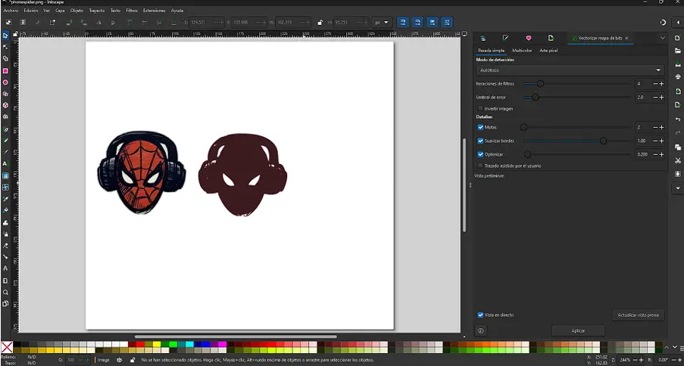Click the Save document icon
This screenshot has height=366, width=684.
coord(677,64)
